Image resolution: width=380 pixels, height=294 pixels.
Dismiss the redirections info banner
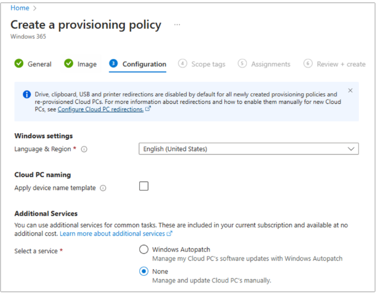350,91
